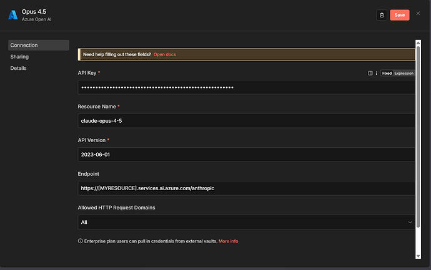Click the Azure logo icon
Viewport: 431px width, 270px height.
point(12,15)
